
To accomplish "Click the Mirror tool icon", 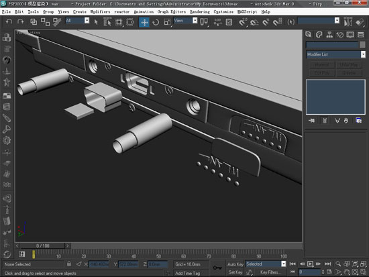I will tap(348, 22).
